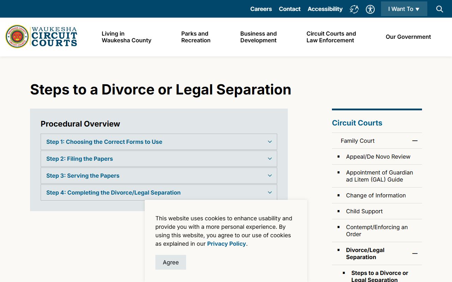
Task: Open the Accessibility link in top bar
Action: point(325,9)
